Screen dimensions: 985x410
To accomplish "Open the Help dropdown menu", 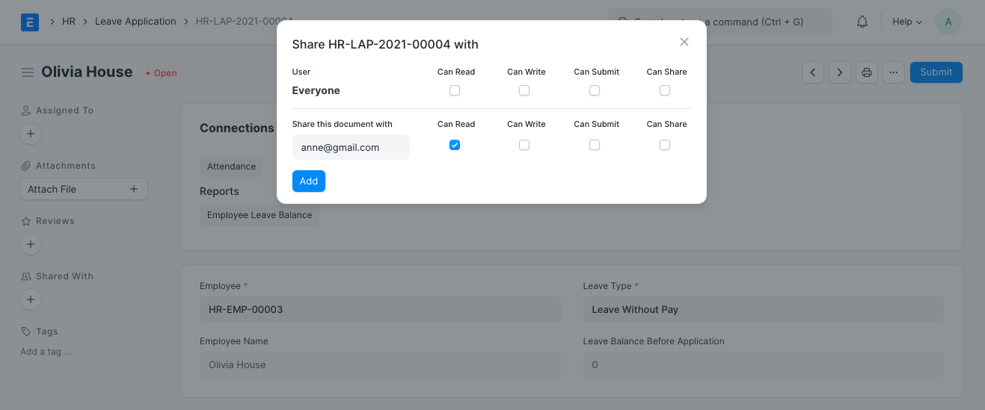I will coord(906,22).
